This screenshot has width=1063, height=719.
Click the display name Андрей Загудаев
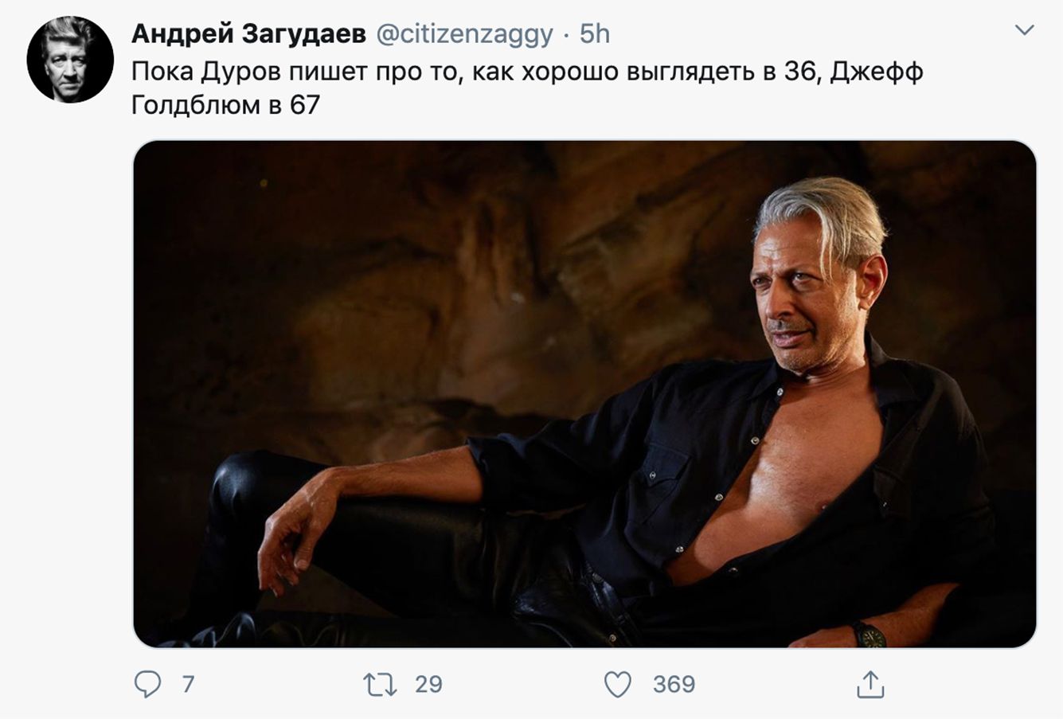(248, 33)
